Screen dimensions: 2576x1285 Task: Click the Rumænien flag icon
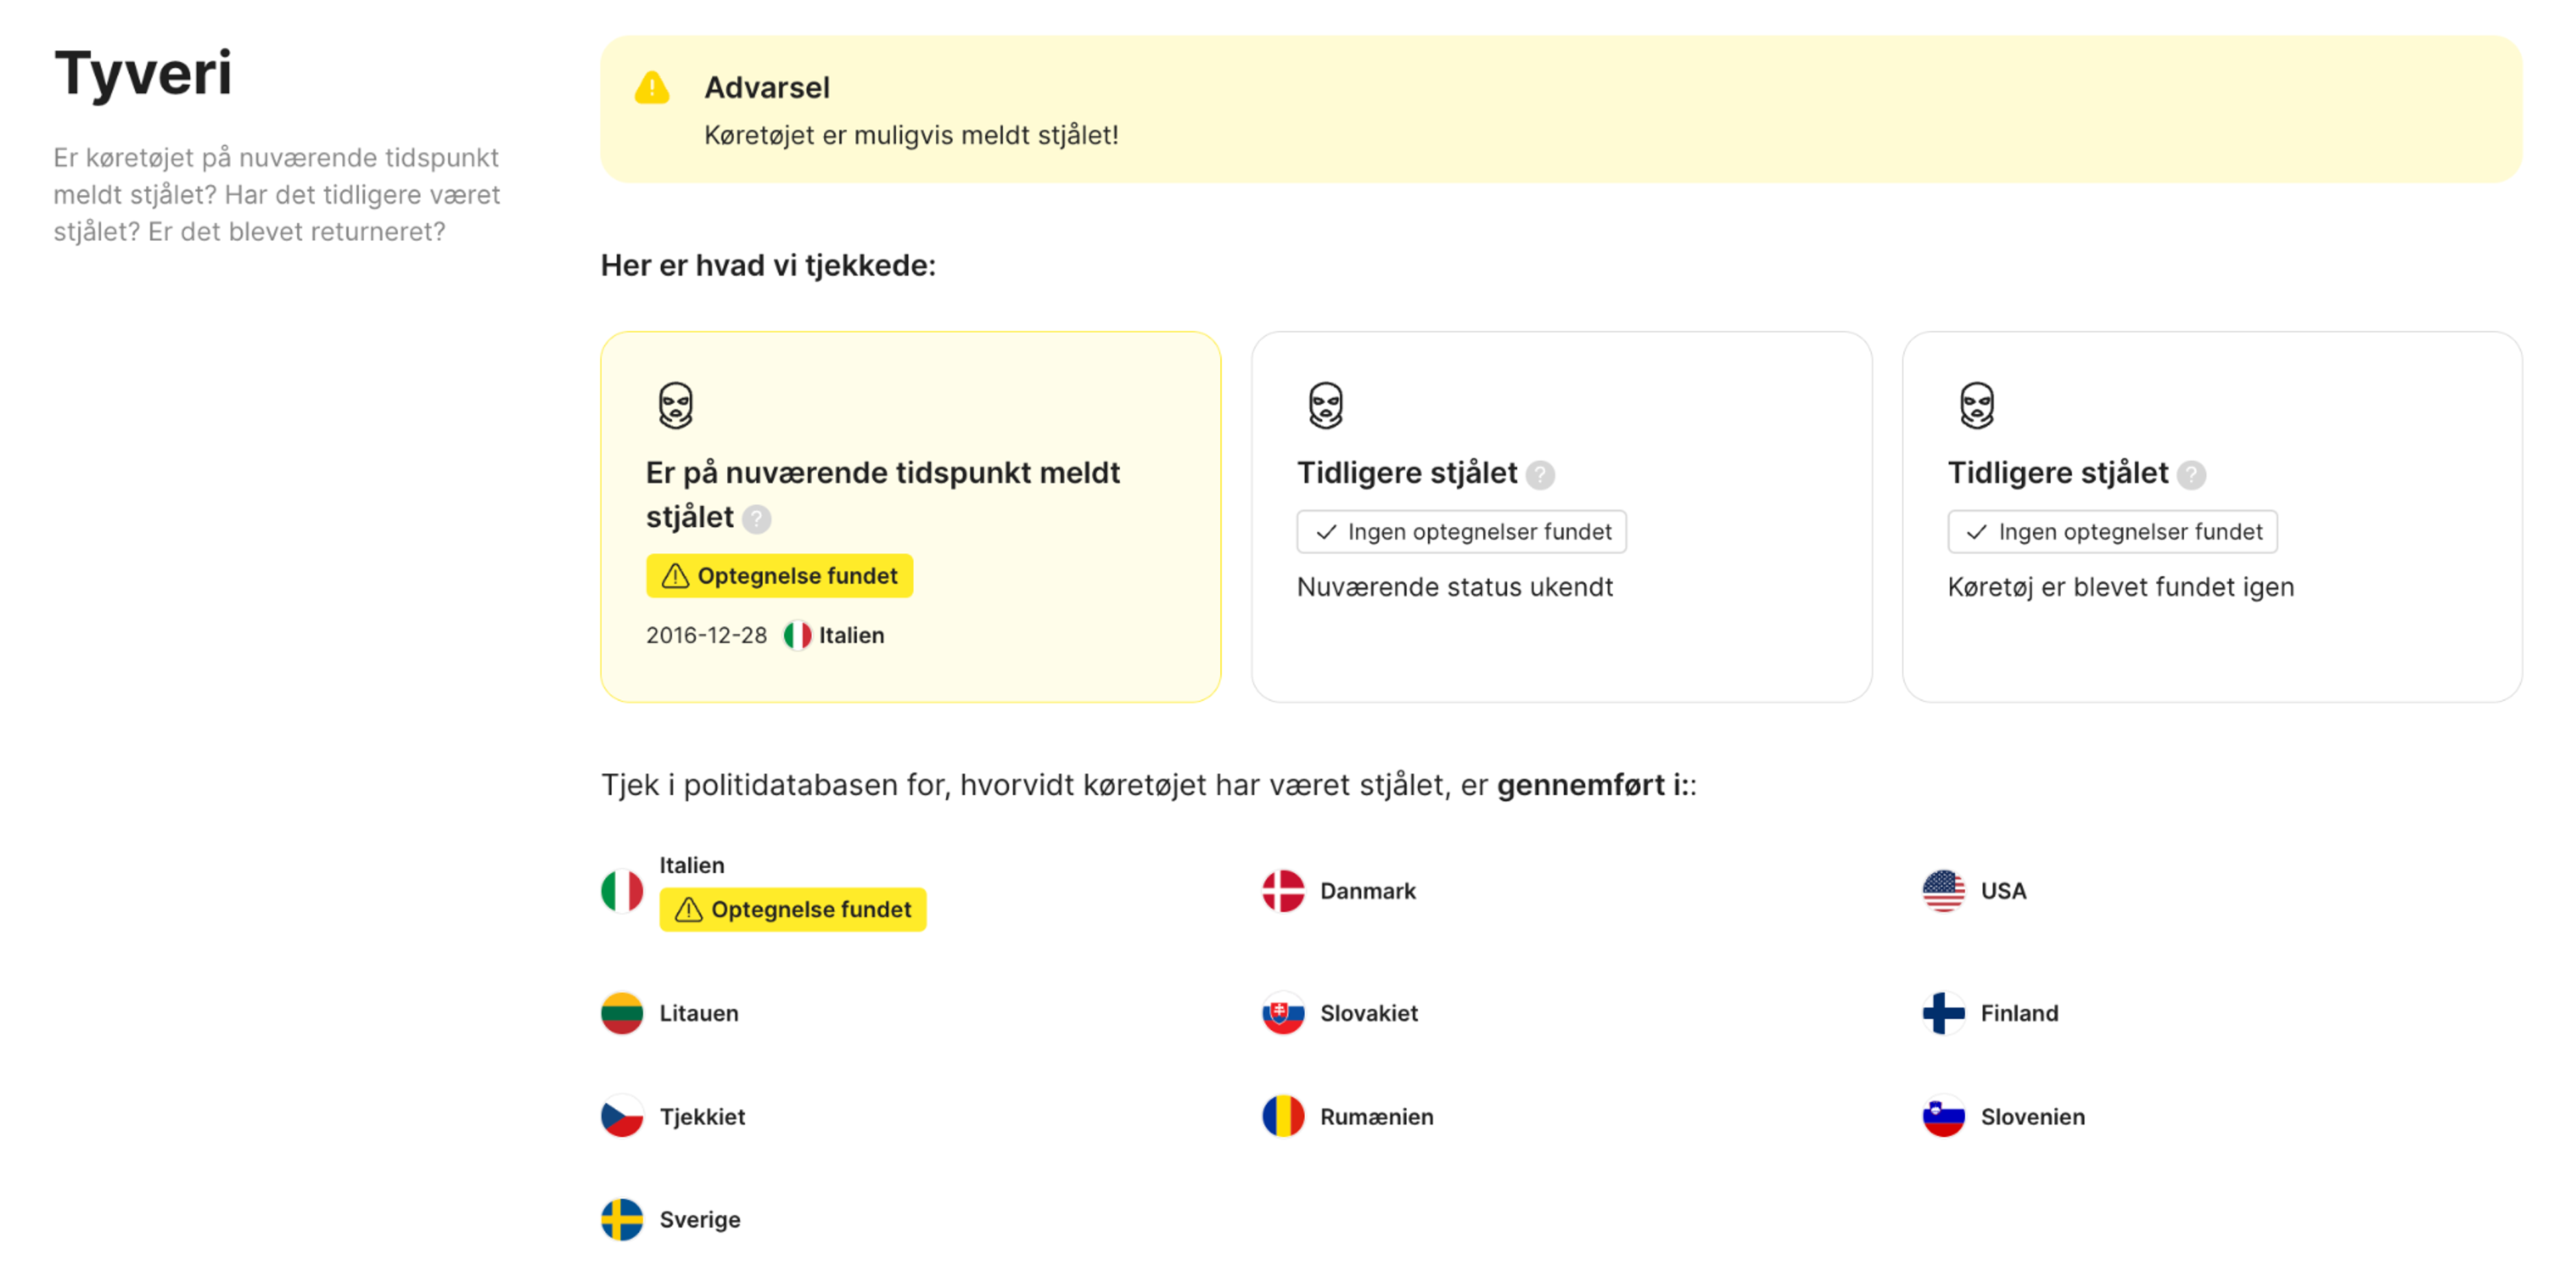pos(1283,1117)
